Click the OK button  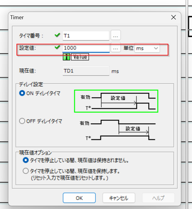pos(79,198)
